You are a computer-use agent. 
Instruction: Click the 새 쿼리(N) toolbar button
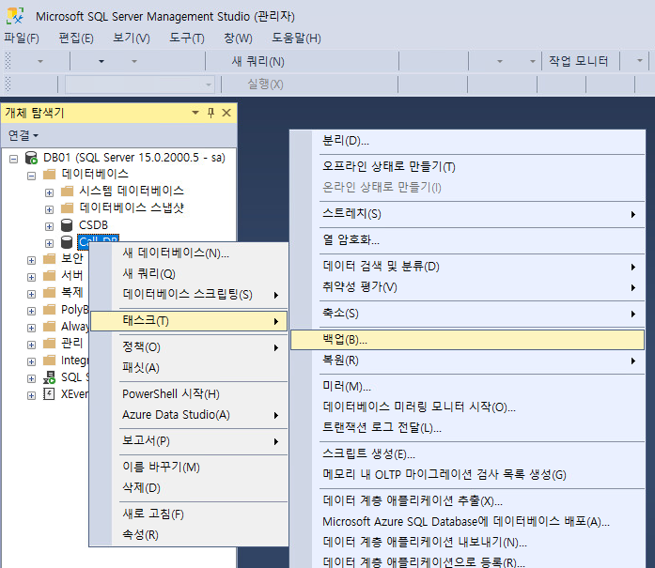pyautogui.click(x=257, y=61)
